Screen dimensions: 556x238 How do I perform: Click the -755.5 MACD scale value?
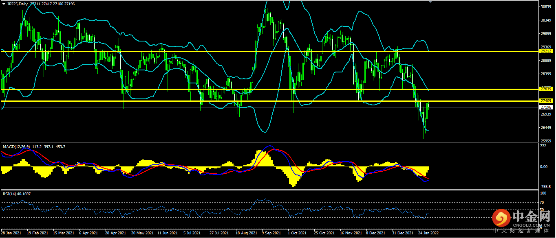tap(545, 187)
